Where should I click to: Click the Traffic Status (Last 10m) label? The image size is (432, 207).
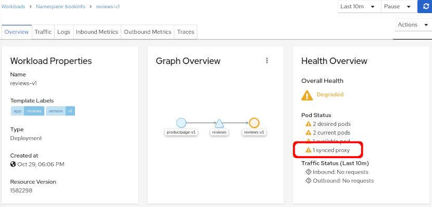pyautogui.click(x=335, y=163)
